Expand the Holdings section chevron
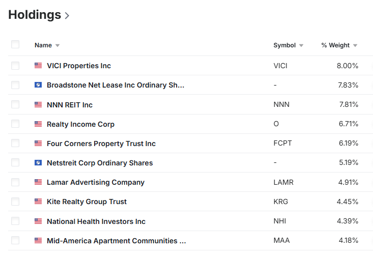Screen dimensions: 373x255 pyautogui.click(x=67, y=16)
